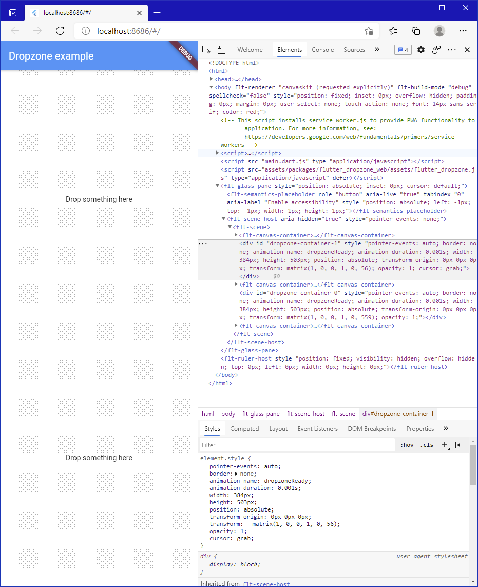Switch to the Console tab
The width and height of the screenshot is (478, 587).
pos(322,49)
